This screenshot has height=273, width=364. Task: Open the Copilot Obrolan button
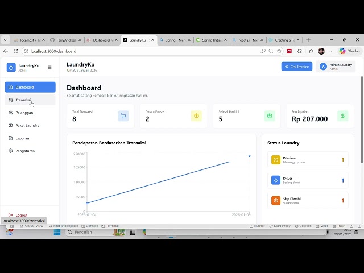point(349,51)
